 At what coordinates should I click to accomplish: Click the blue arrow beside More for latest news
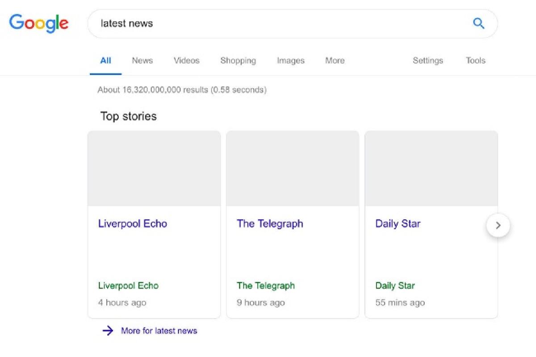(108, 330)
